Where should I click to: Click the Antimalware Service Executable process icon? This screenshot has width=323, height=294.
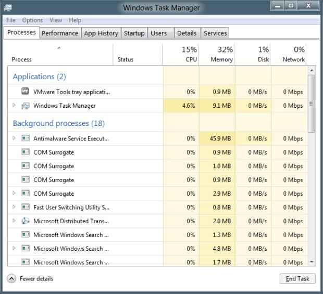(x=26, y=138)
